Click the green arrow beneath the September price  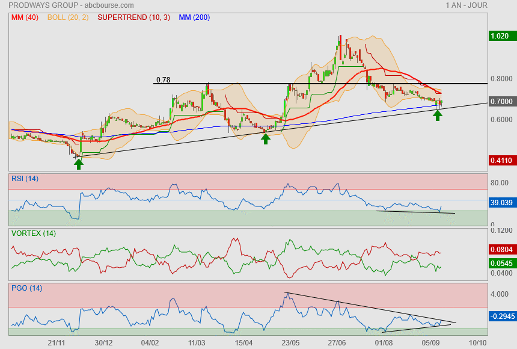[438, 114]
